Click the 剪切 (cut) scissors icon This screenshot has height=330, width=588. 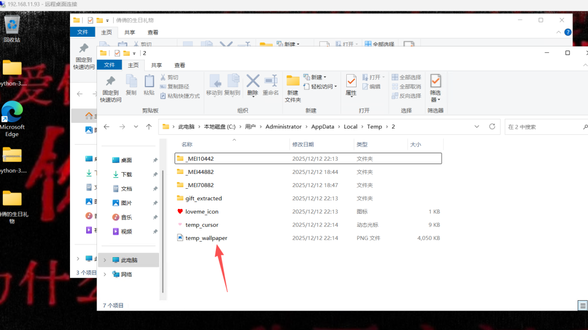pyautogui.click(x=163, y=77)
